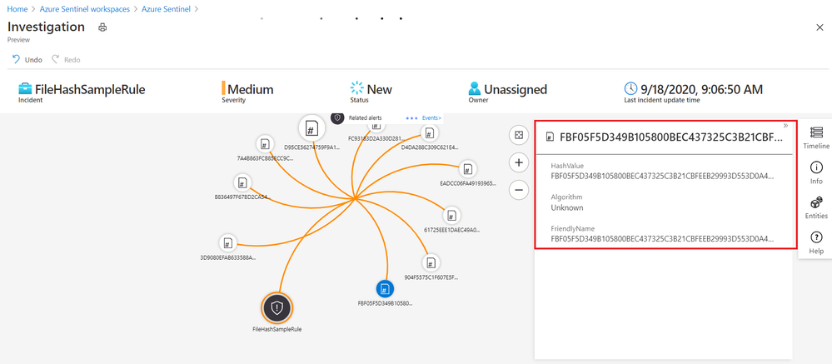This screenshot has height=364, width=832.
Task: Click the print icon beside the Investigation title
Action: click(x=102, y=27)
